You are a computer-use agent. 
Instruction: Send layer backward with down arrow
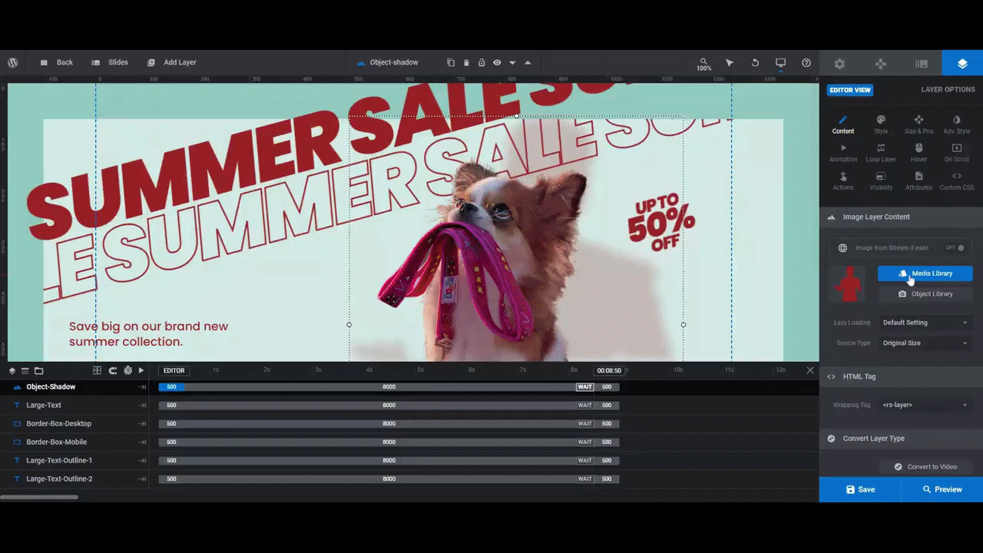(x=512, y=62)
